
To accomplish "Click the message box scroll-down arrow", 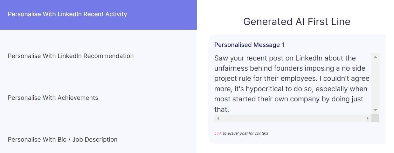I will pyautogui.click(x=375, y=110).
